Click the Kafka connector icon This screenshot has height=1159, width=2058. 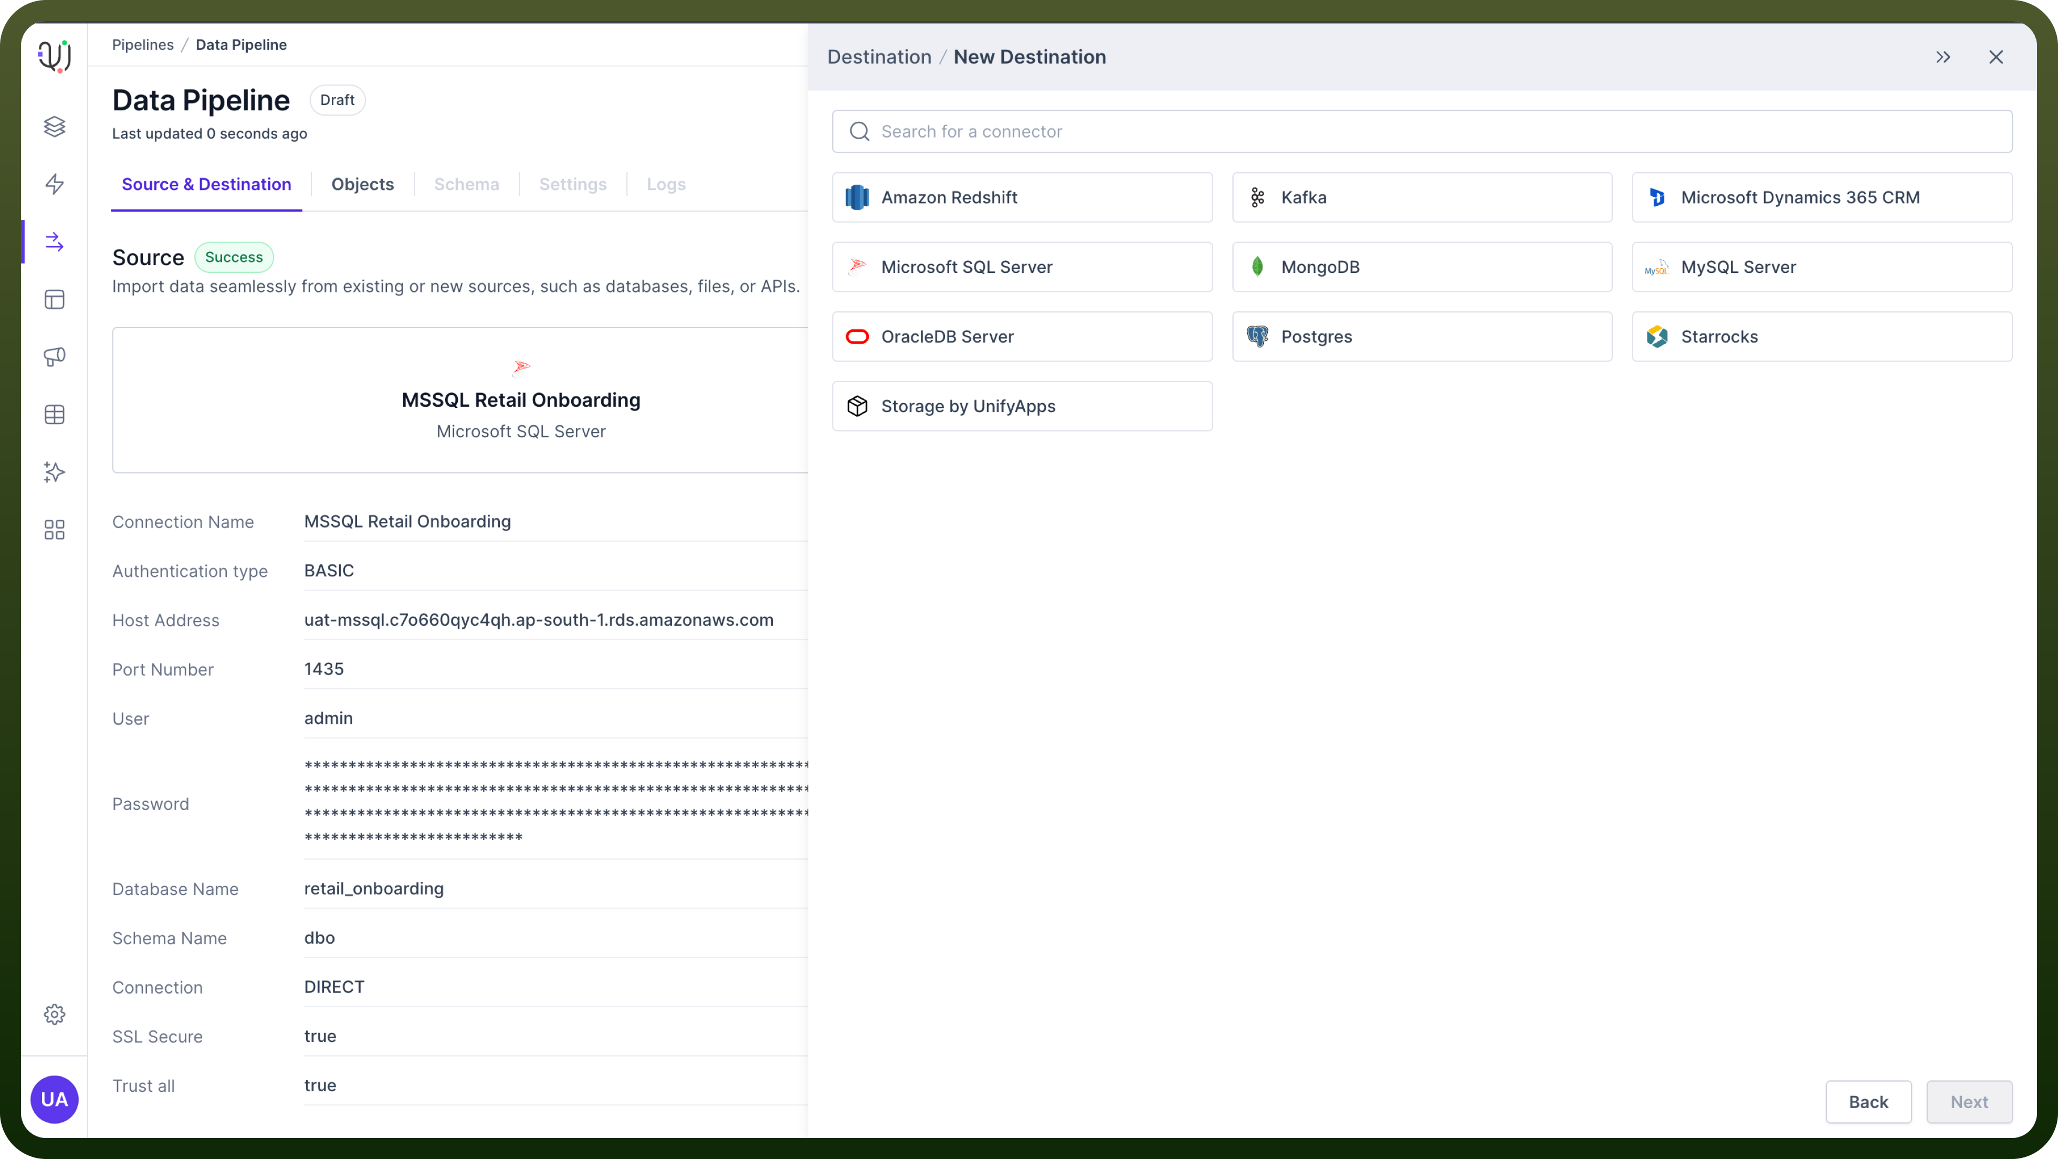pos(1257,197)
